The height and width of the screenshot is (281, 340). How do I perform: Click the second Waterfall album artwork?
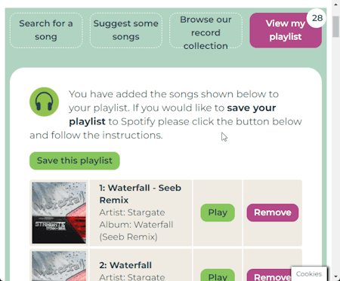[59, 266]
